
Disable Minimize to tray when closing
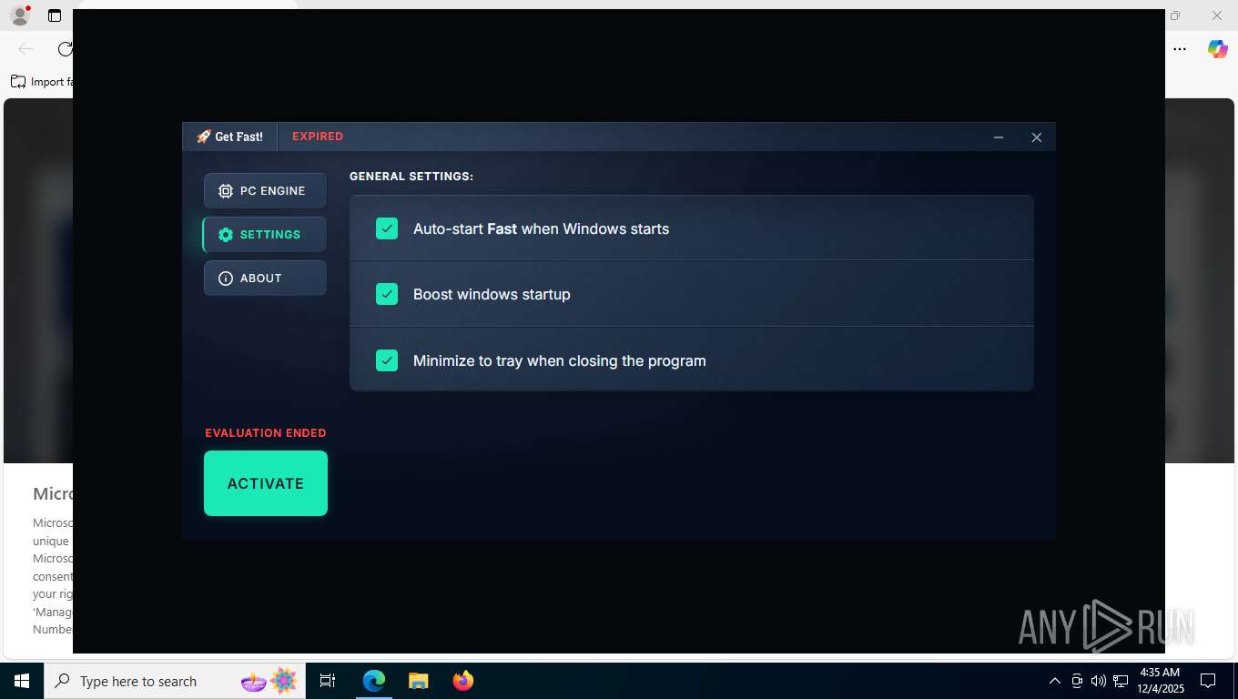pyautogui.click(x=387, y=360)
